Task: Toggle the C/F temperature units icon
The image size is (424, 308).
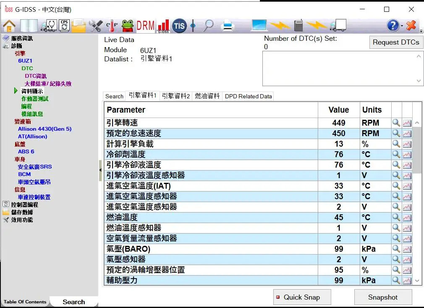Action: [112, 26]
